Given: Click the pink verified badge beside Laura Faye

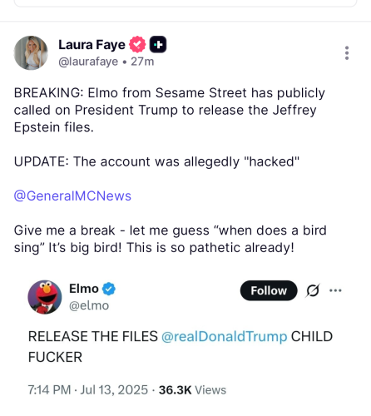Looking at the screenshot, I should tap(137, 44).
